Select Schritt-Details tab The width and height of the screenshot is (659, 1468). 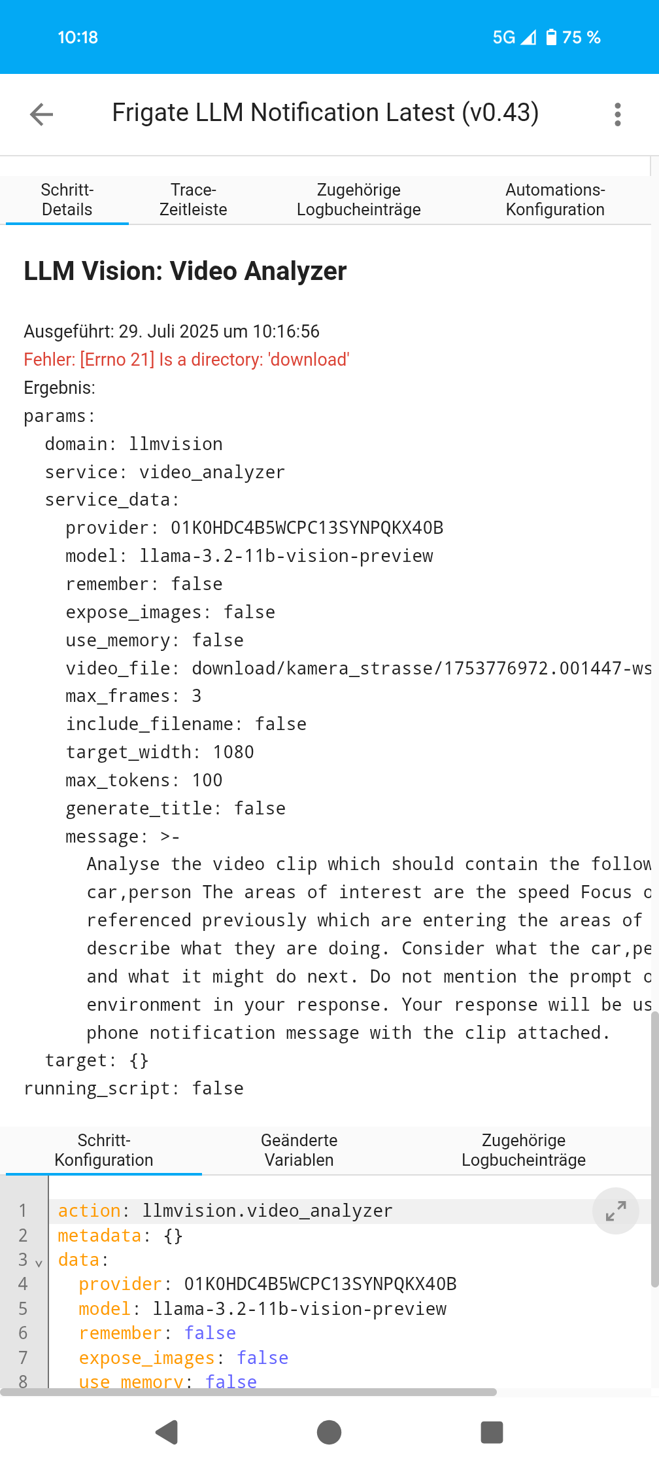pos(67,200)
